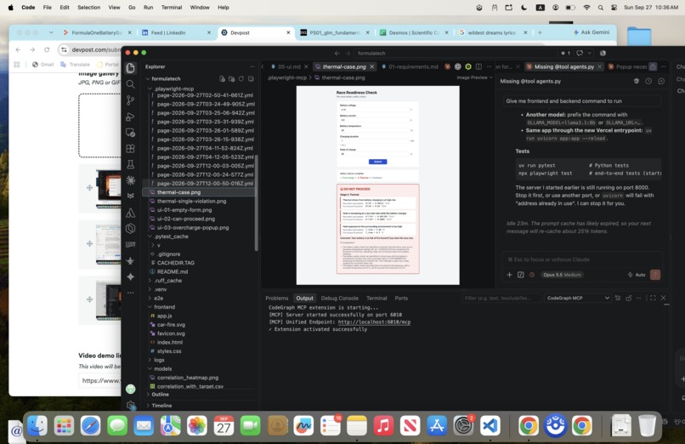This screenshot has height=444, width=685.
Task: Open the Testing flask view
Action: 130,164
